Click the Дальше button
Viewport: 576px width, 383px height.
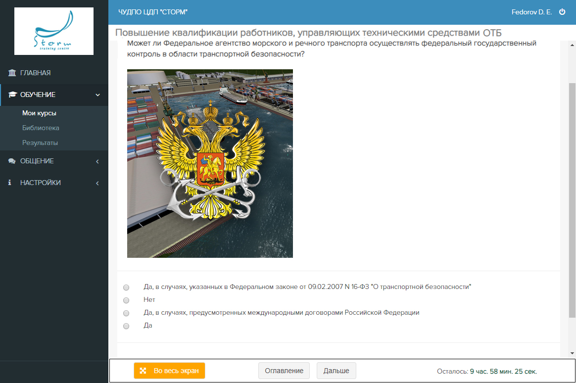pos(336,371)
